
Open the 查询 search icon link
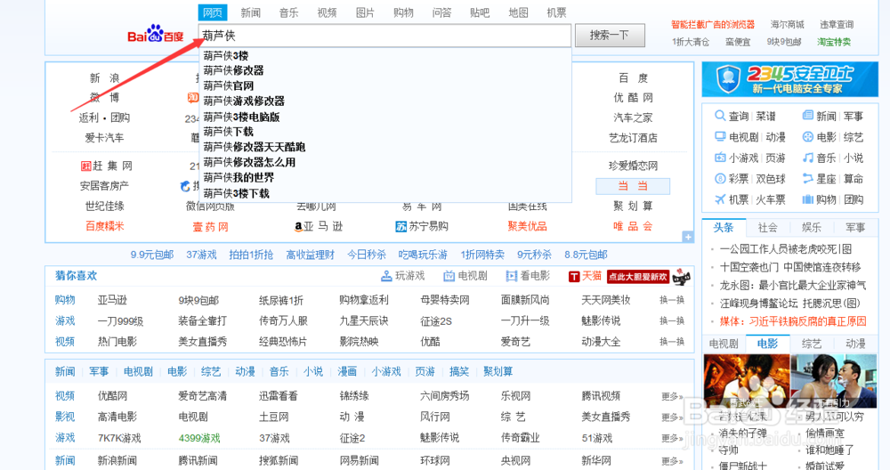tap(720, 116)
